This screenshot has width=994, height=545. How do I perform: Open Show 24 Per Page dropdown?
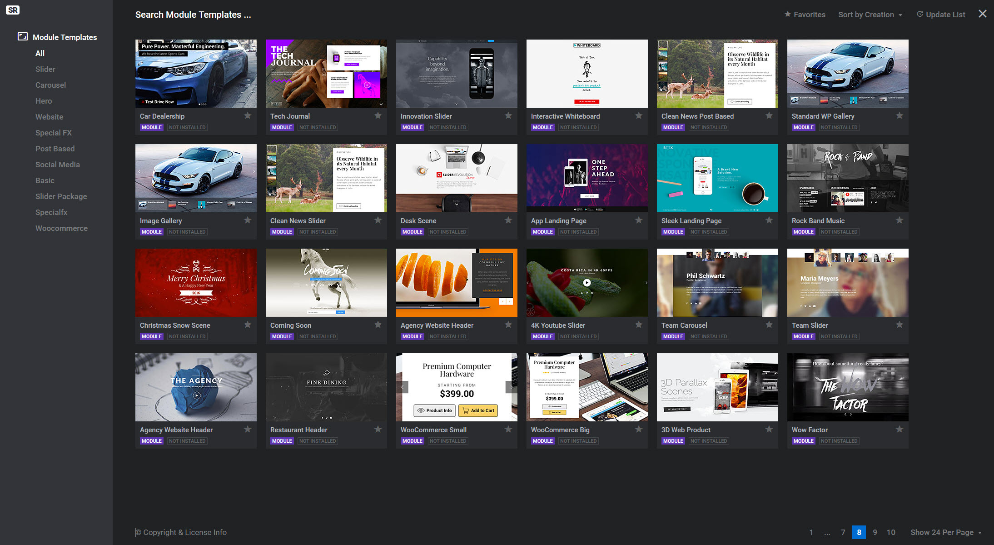(x=946, y=532)
